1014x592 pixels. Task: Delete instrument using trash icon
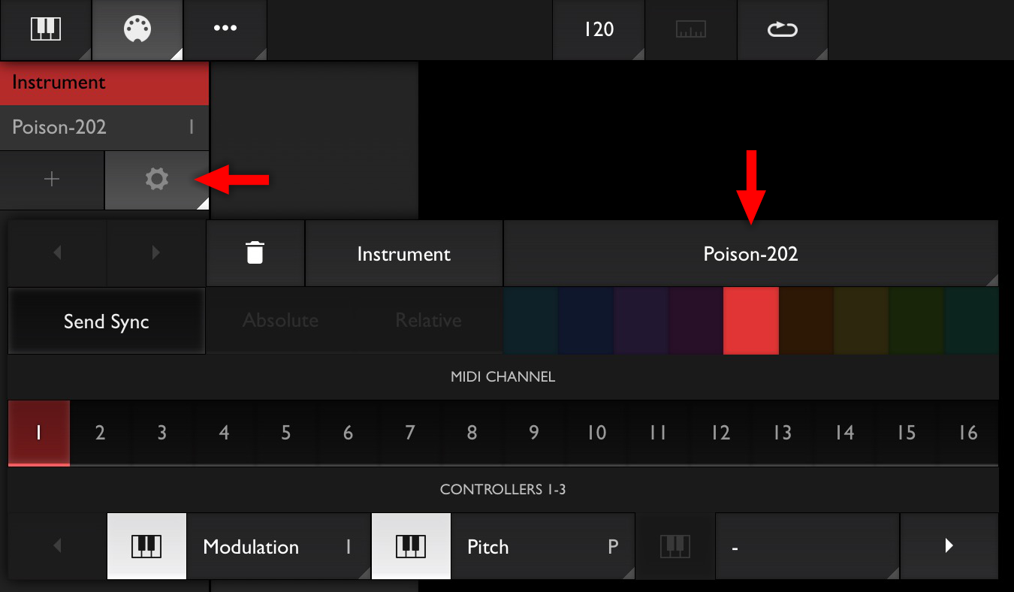[255, 253]
